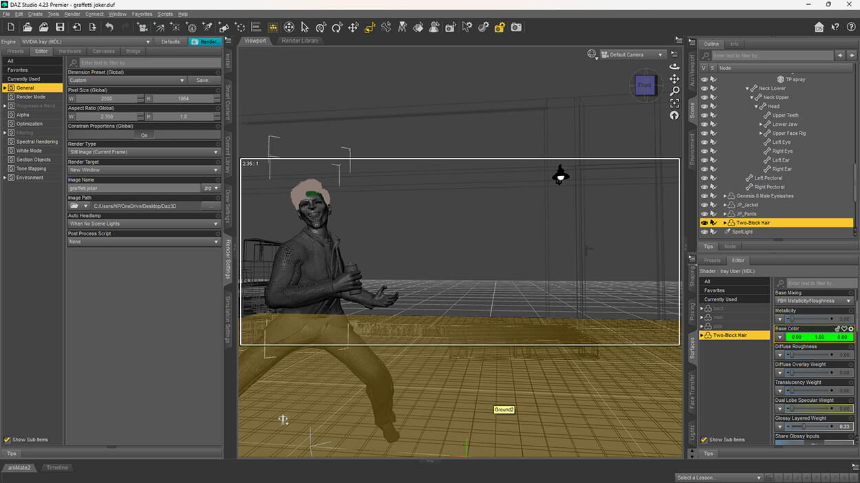Open the Post Process Script dropdown

[144, 241]
